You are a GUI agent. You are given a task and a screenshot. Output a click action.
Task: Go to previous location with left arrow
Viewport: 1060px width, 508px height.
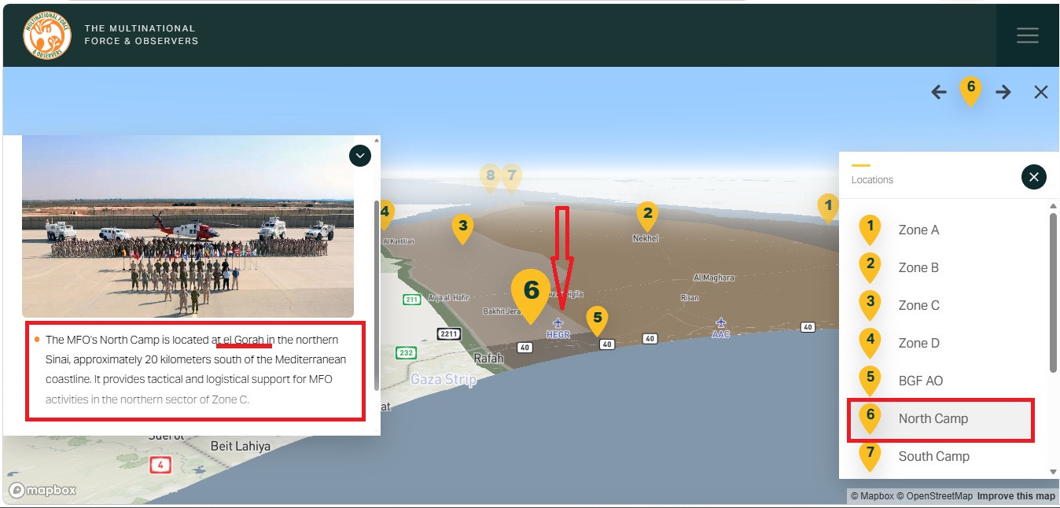tap(939, 92)
